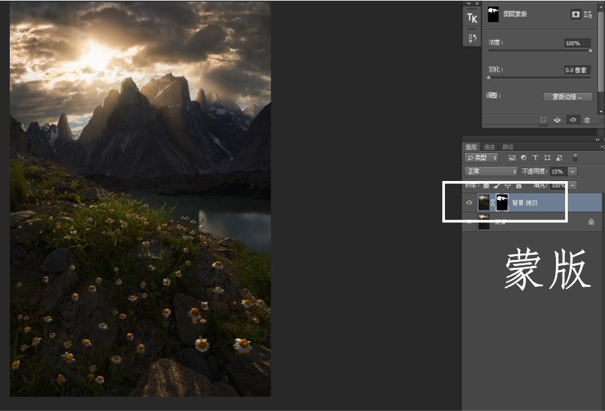
Task: Toggle mask visibility eye in Properties panel
Action: pos(572,120)
